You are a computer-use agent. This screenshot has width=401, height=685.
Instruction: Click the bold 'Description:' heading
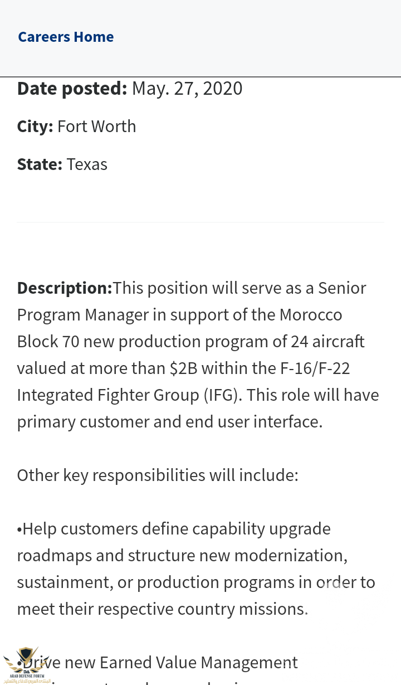(x=65, y=288)
